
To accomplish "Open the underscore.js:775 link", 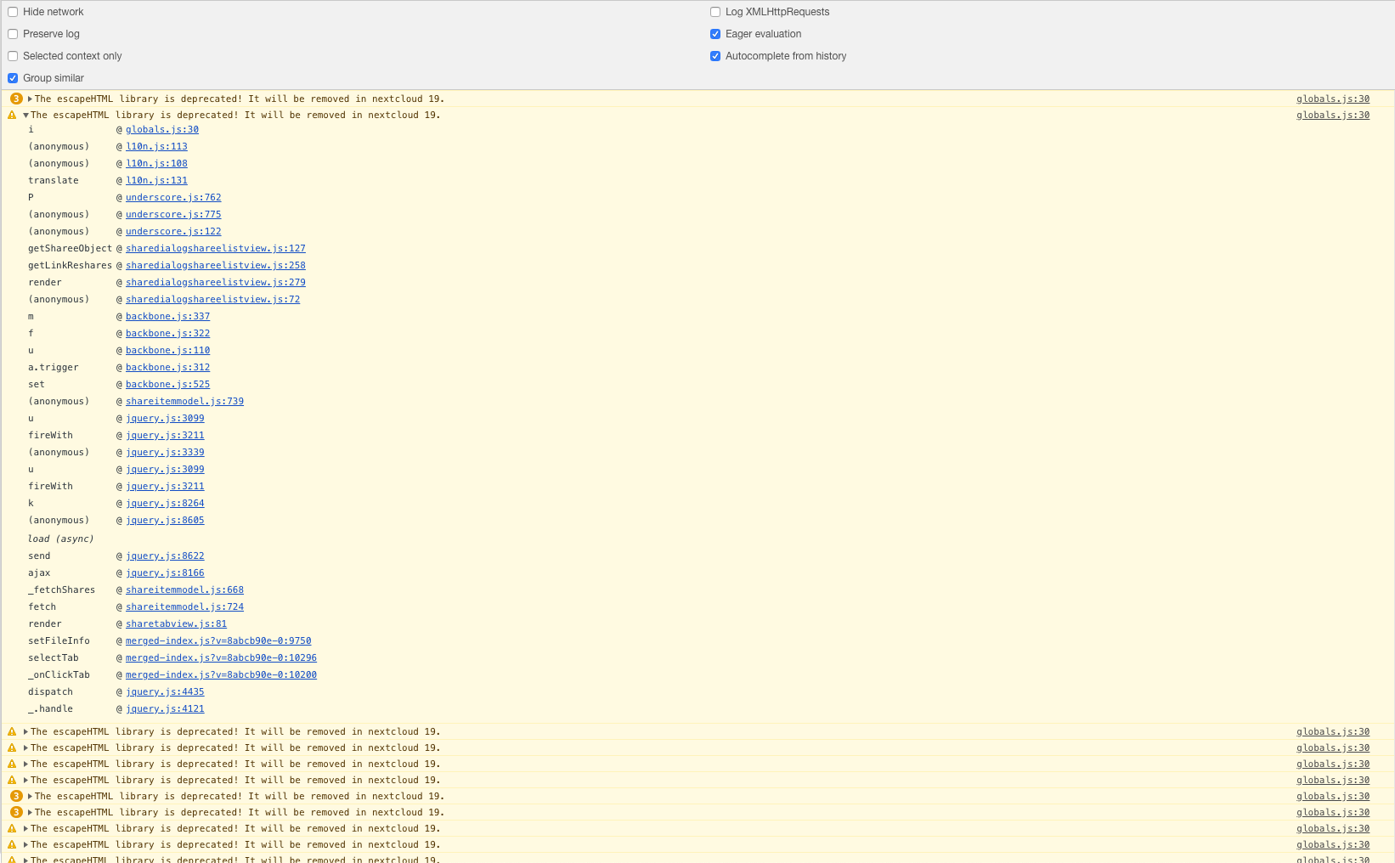I will coord(173,214).
